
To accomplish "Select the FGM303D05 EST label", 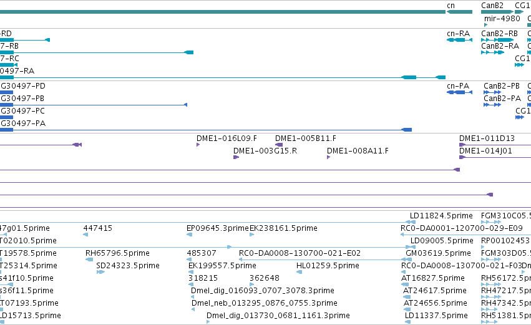I will coord(506,253).
